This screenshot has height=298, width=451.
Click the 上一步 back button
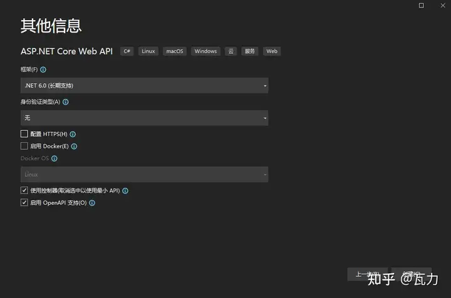click(x=368, y=274)
